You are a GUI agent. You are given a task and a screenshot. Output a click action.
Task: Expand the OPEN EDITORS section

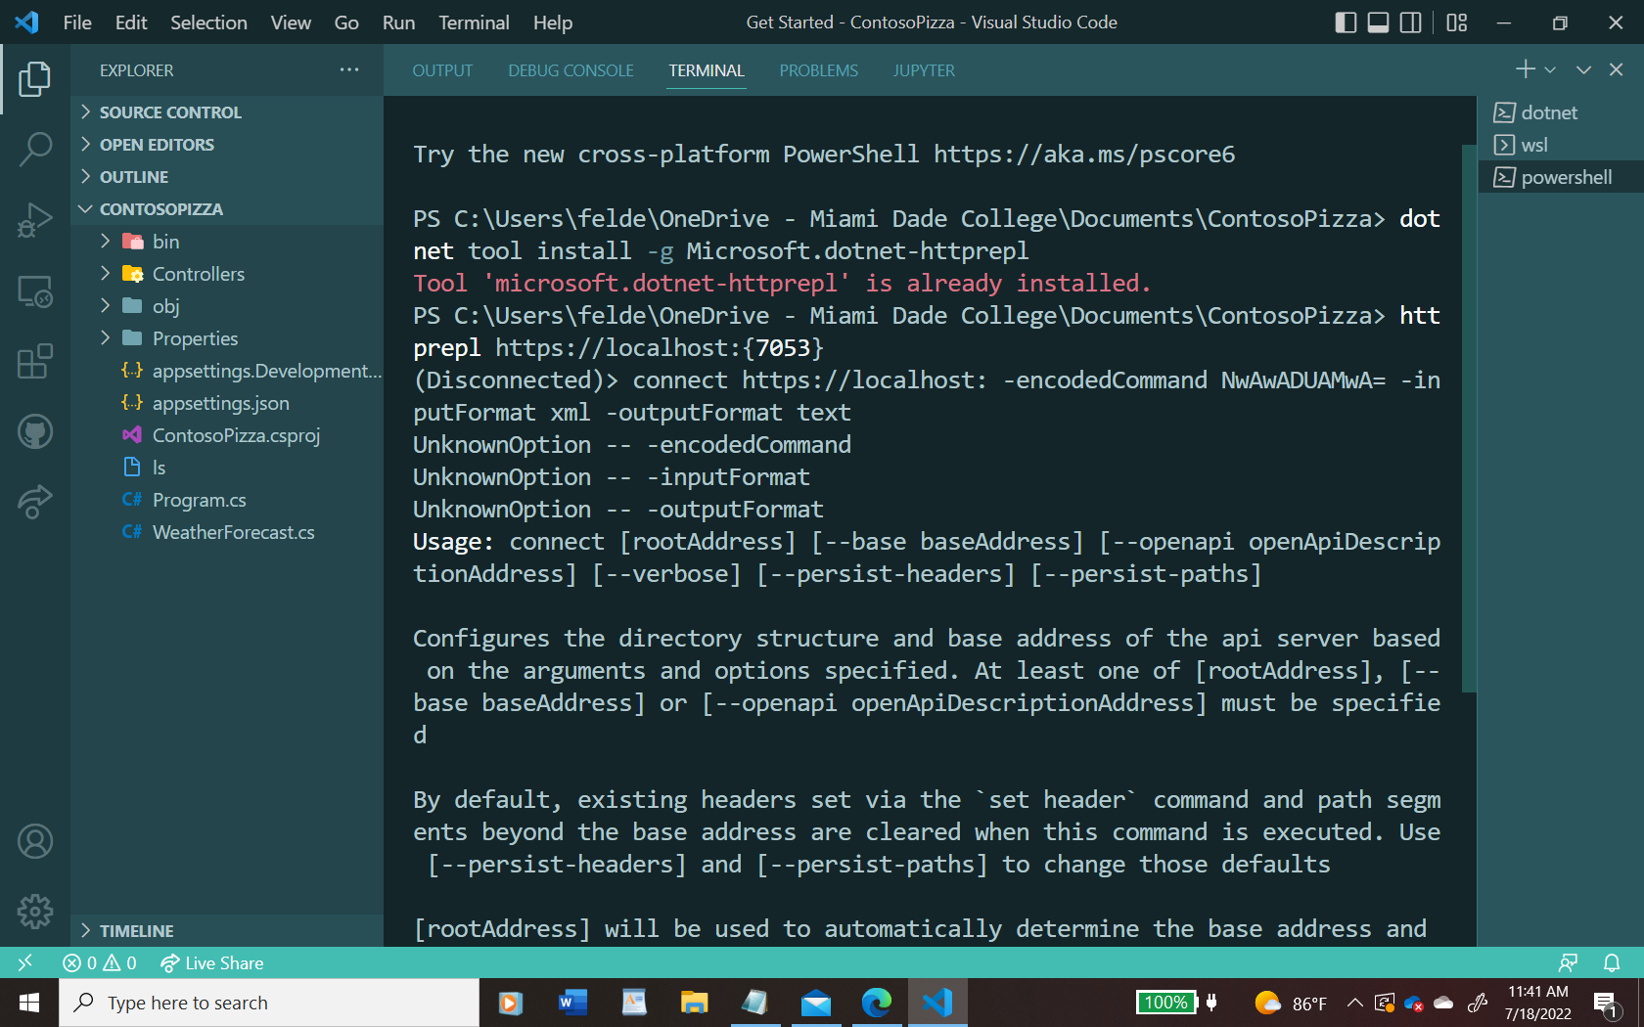point(227,145)
